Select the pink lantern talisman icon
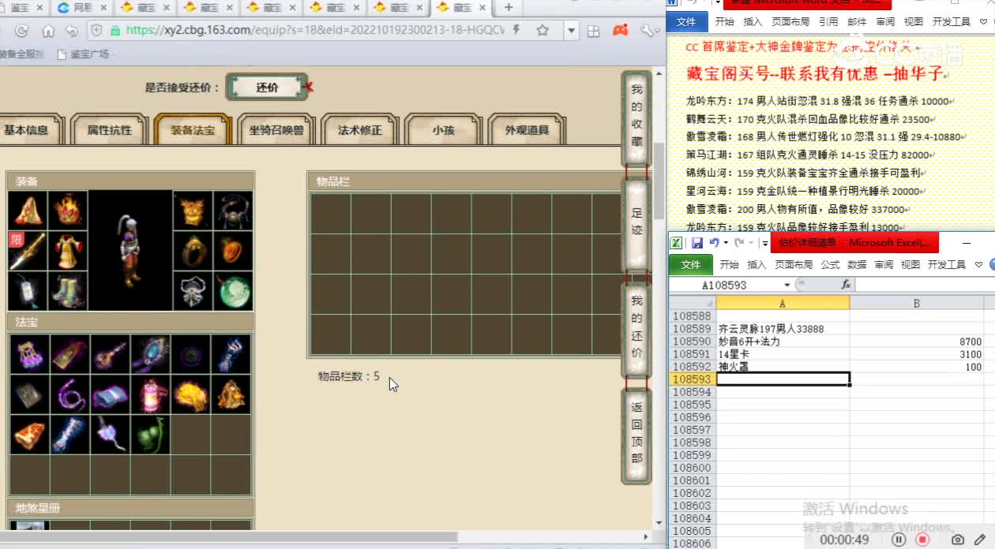The width and height of the screenshot is (995, 549). tap(150, 394)
